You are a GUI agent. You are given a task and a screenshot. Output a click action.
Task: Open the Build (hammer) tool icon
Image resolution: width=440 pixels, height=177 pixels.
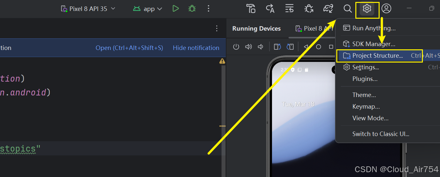click(x=251, y=9)
